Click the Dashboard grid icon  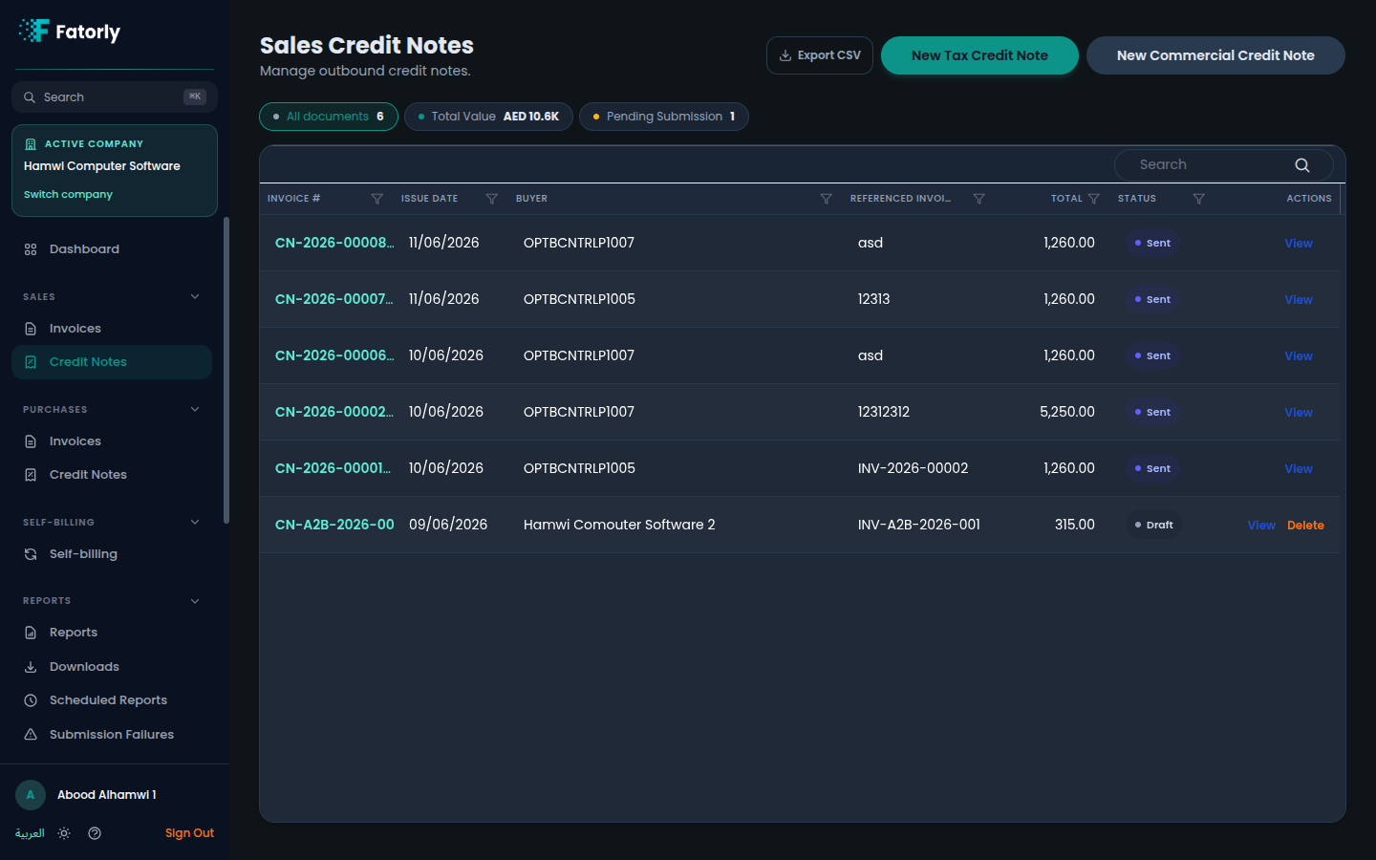click(x=31, y=249)
